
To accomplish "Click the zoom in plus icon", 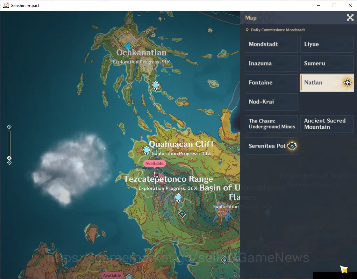I will tap(9, 127).
